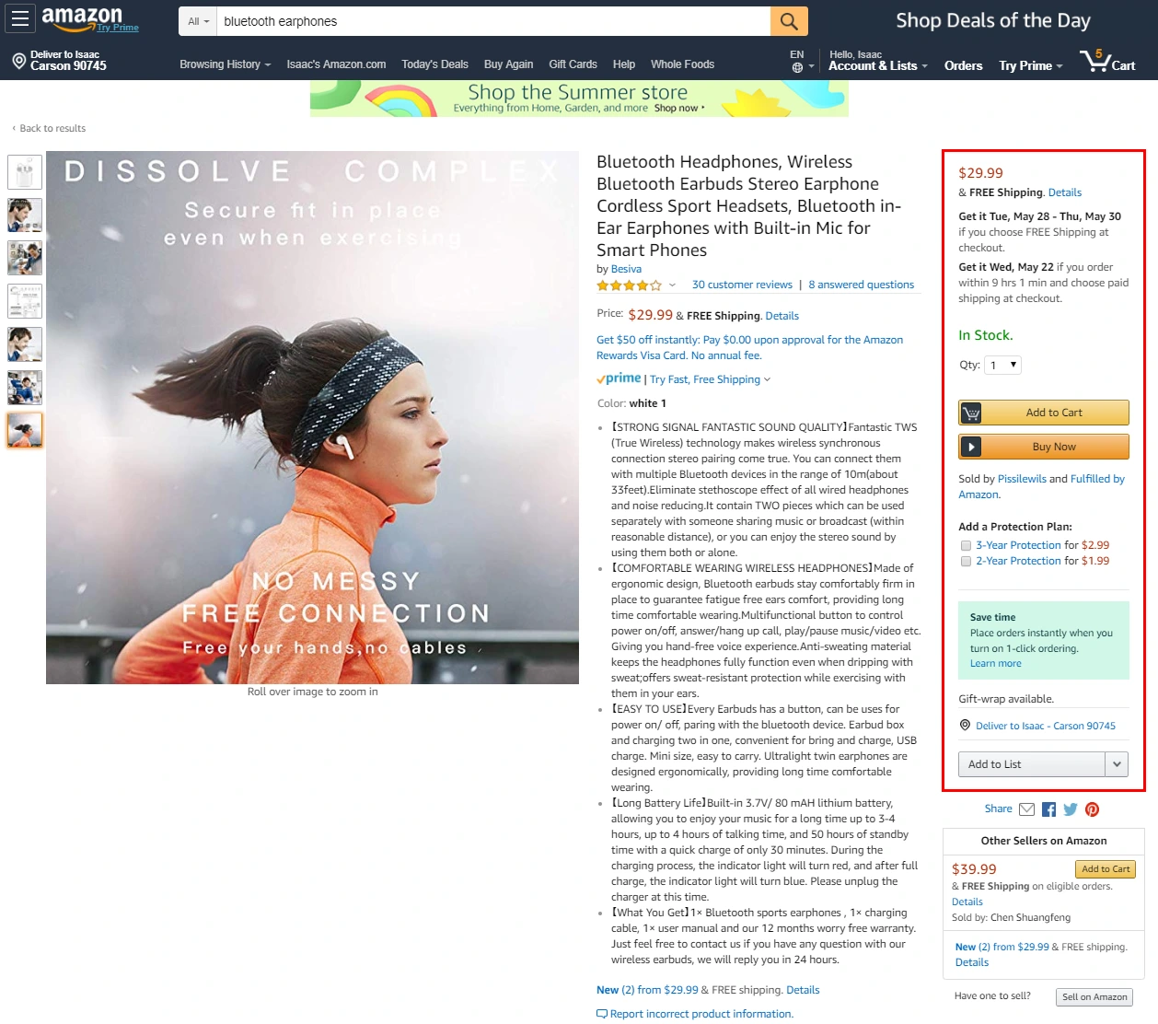Click the main product image
The width and height of the screenshot is (1158, 1024).
312,417
